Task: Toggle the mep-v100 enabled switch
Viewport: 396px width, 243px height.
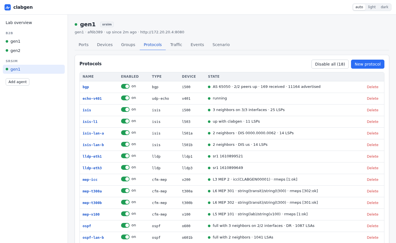Action: (x=125, y=214)
